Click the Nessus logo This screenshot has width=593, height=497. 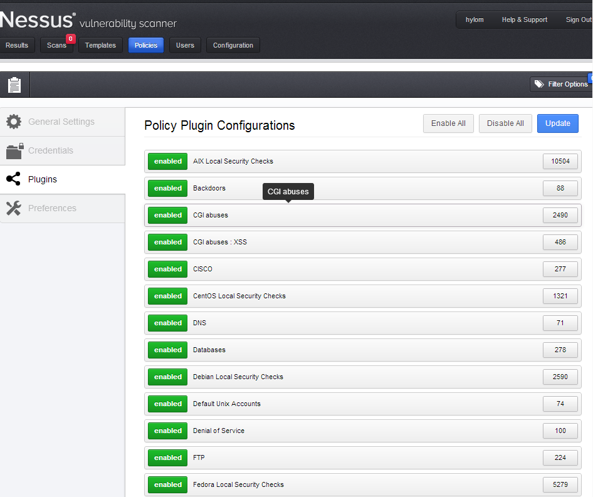38,20
